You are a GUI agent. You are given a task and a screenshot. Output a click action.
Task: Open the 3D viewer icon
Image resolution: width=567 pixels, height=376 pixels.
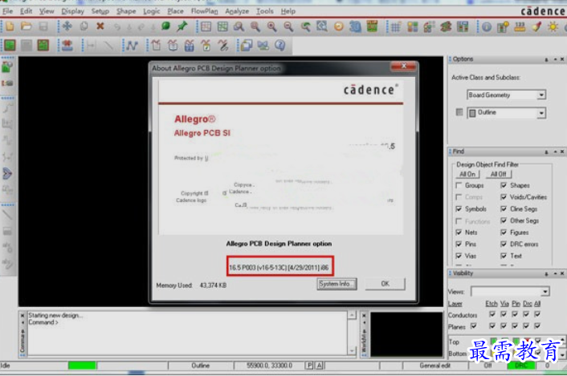(x=355, y=26)
